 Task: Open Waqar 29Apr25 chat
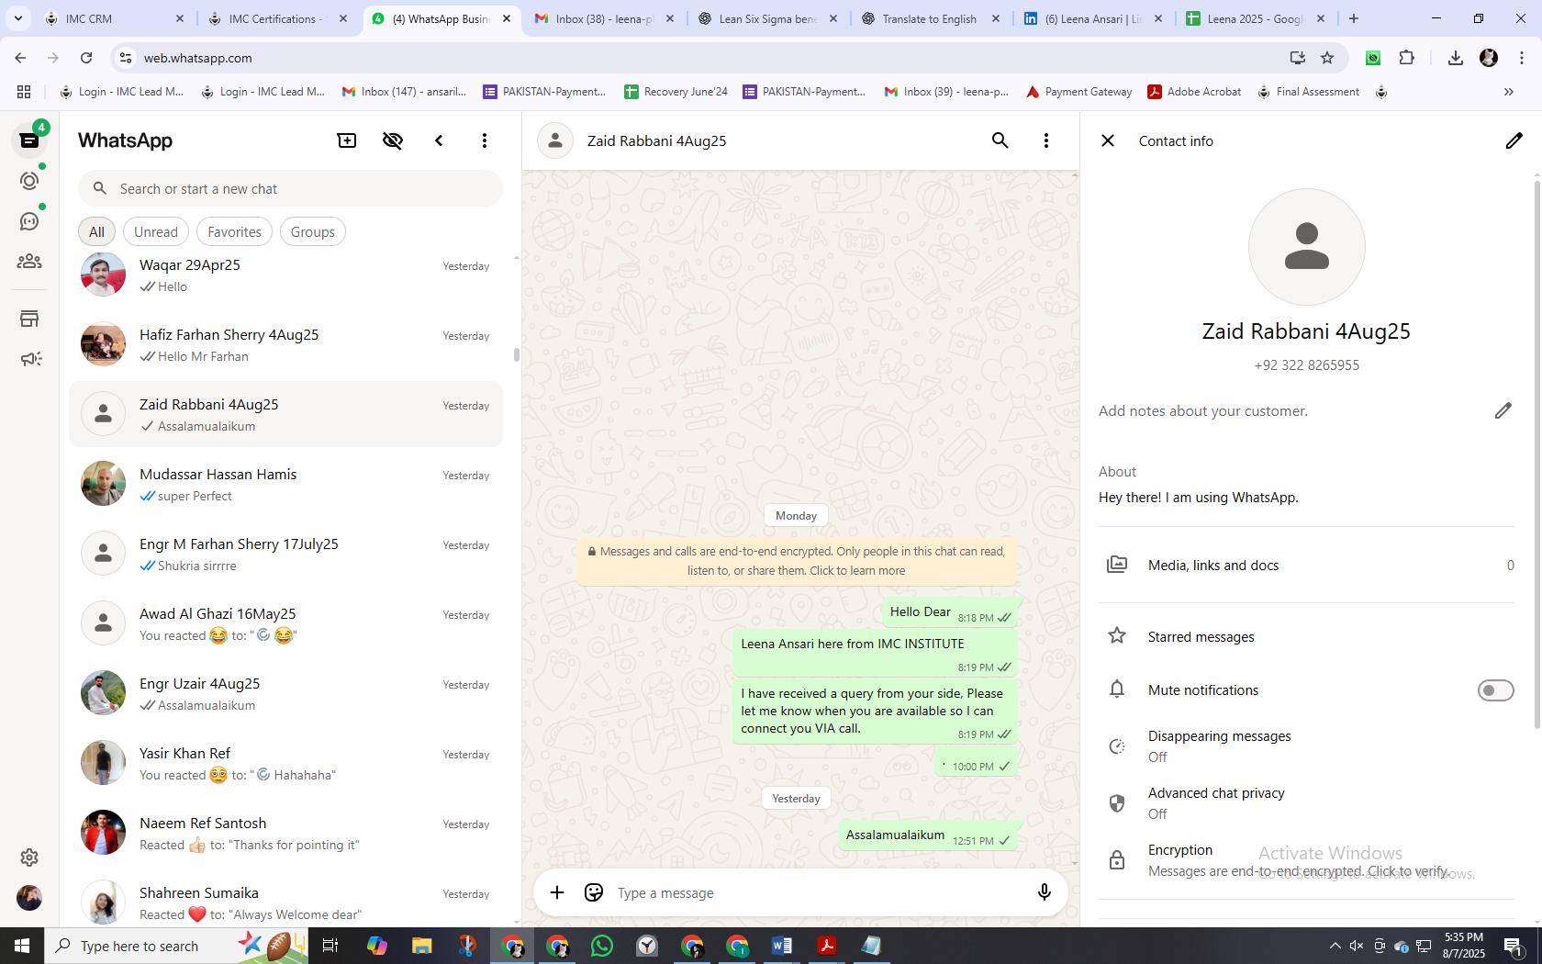point(285,275)
